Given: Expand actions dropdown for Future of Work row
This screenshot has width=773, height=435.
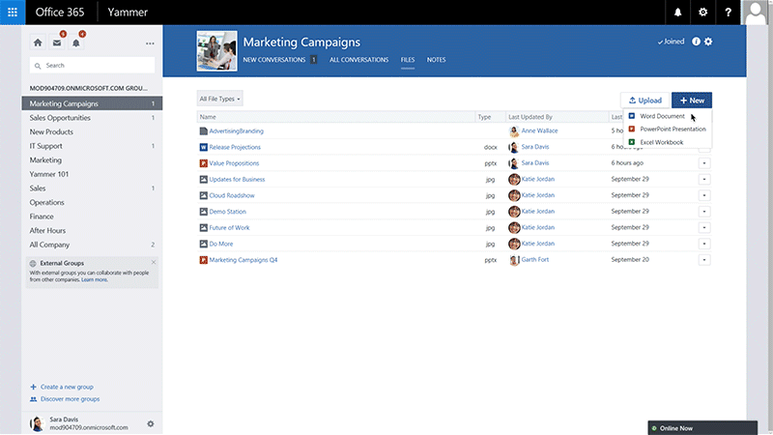Looking at the screenshot, I should [704, 228].
